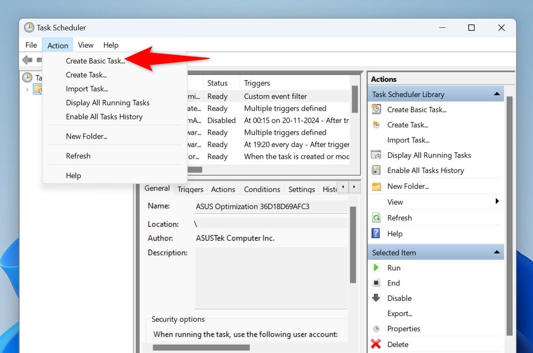Click the Create Basic Task icon in Actions pane
This screenshot has height=353, width=533.
[x=376, y=110]
